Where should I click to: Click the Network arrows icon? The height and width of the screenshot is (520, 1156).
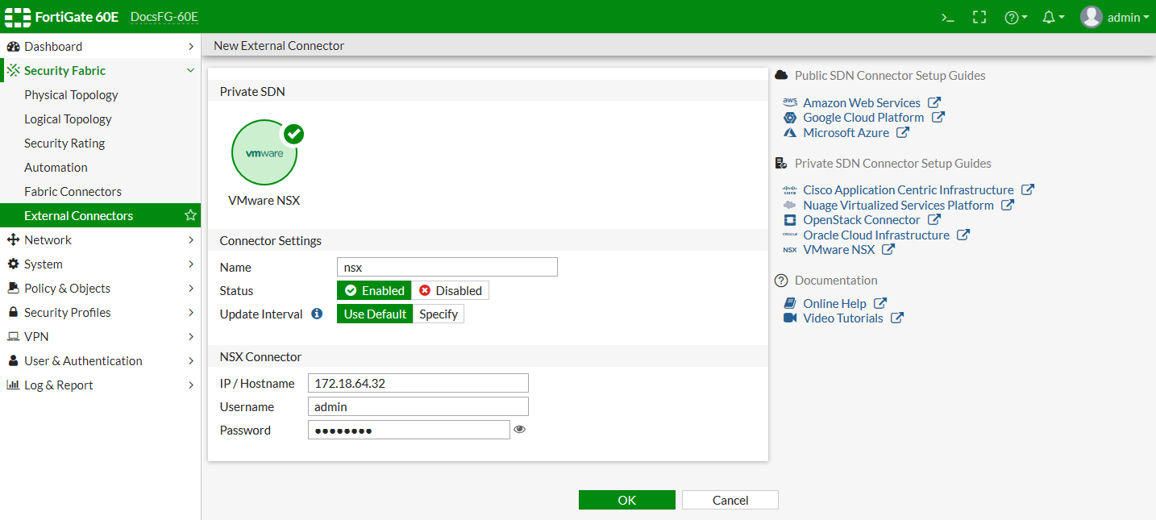(x=13, y=239)
